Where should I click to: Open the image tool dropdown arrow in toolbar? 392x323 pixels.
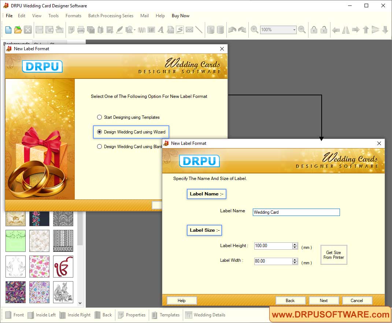coord(135,30)
